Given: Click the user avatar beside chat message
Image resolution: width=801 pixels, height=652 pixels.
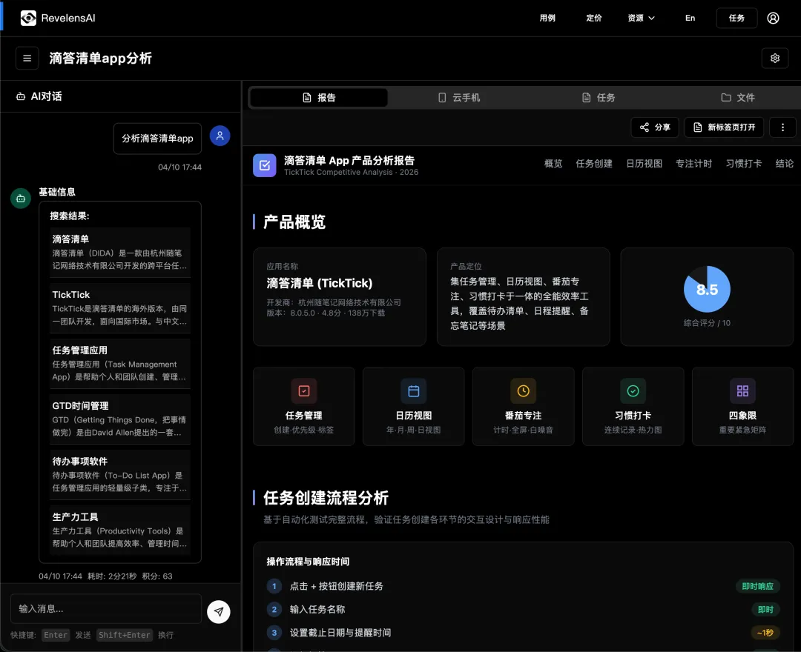Looking at the screenshot, I should [220, 136].
